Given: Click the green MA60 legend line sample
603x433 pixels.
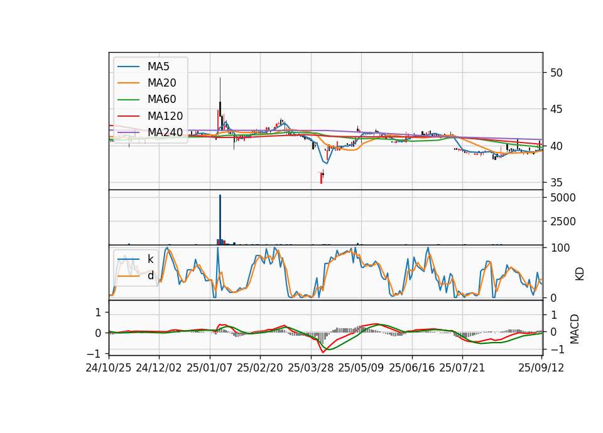Looking at the screenshot, I should tap(128, 100).
